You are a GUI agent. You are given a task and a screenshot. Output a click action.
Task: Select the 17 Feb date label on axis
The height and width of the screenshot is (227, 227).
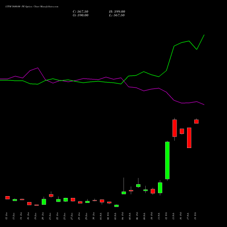(188, 216)
